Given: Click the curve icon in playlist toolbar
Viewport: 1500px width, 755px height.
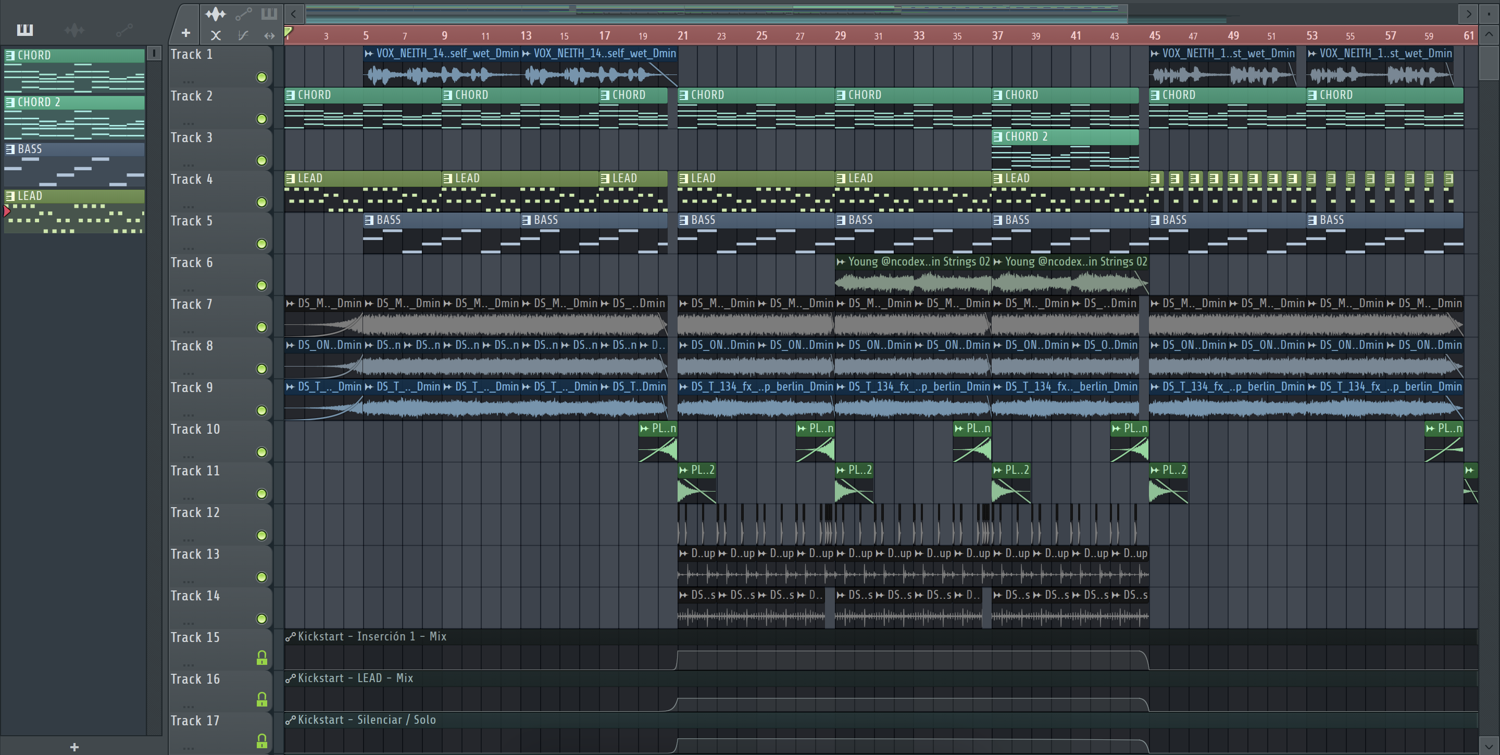Looking at the screenshot, I should [x=243, y=35].
